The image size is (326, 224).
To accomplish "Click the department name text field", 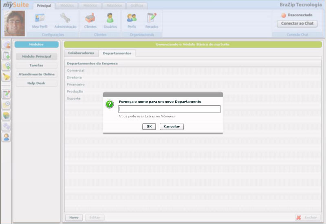I will [169, 109].
